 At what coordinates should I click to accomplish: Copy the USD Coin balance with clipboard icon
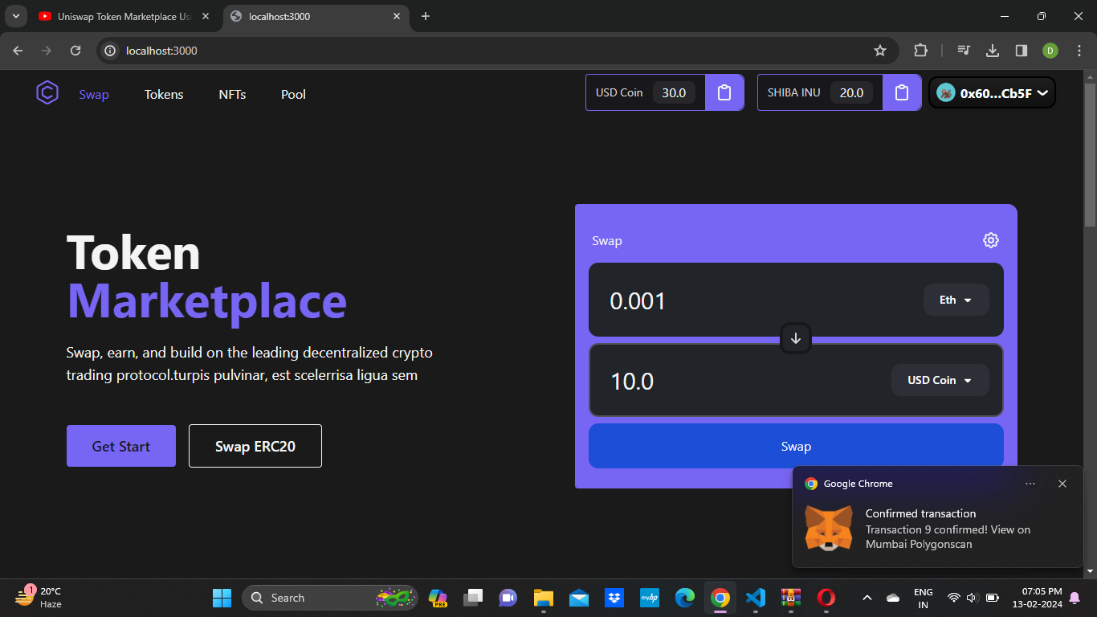click(x=724, y=92)
